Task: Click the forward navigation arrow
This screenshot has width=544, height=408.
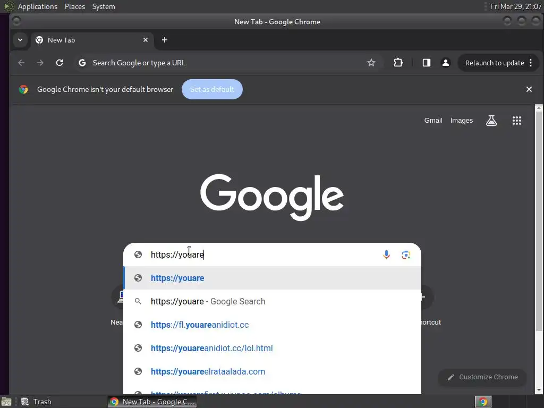Action: [40, 63]
